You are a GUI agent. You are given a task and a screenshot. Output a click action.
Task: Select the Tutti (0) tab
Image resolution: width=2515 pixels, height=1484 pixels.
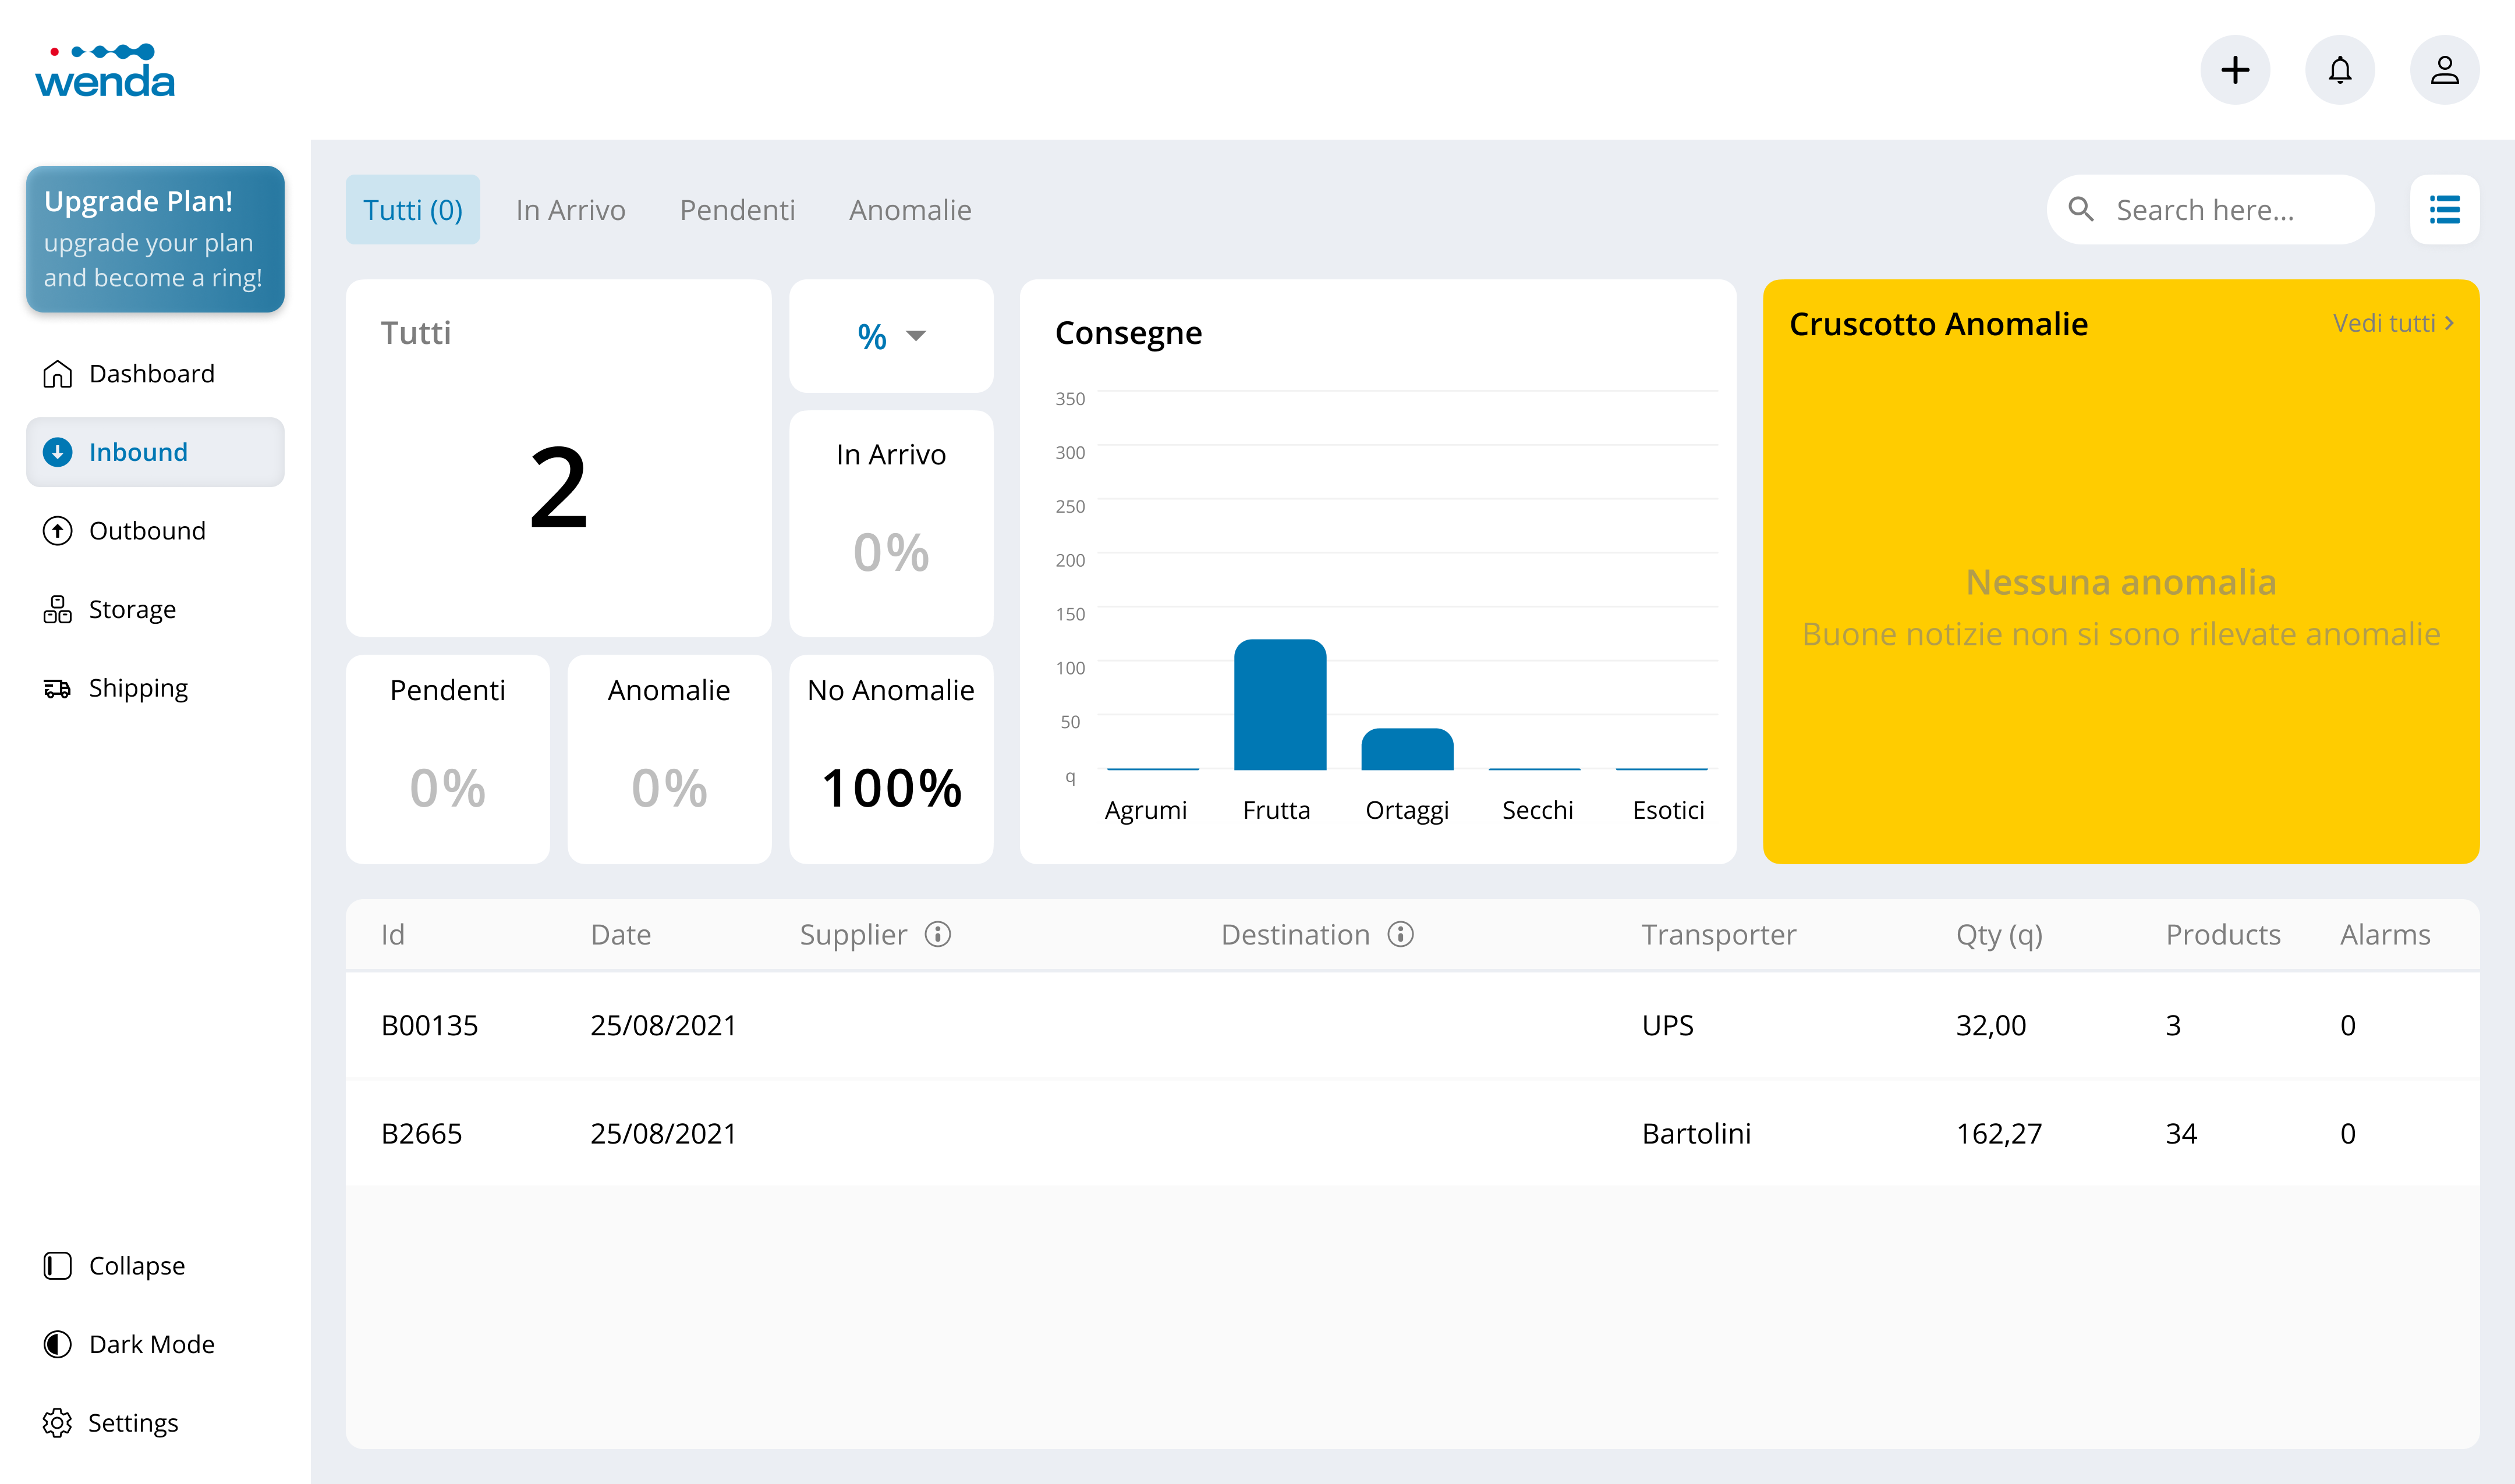point(413,210)
